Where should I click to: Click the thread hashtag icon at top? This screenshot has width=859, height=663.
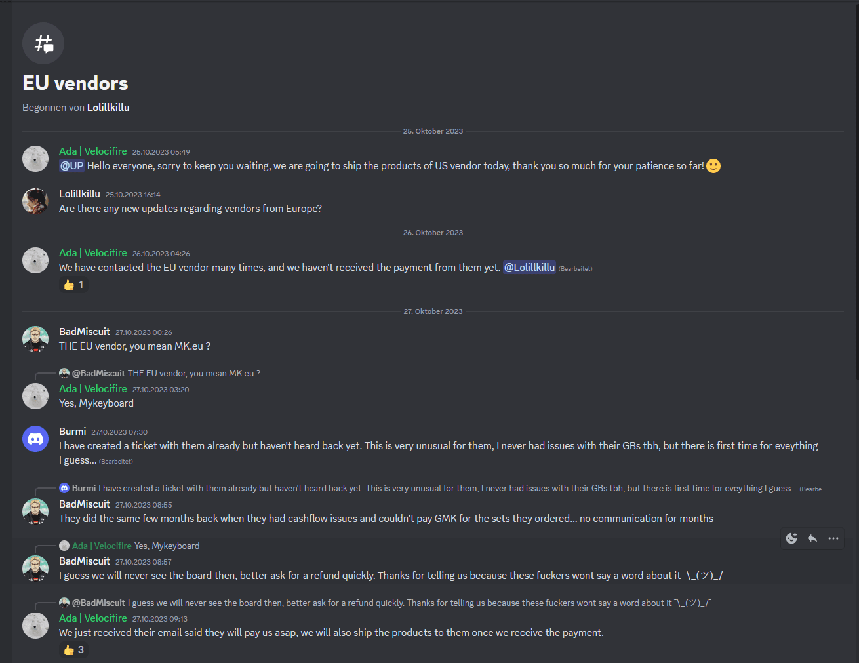click(43, 43)
